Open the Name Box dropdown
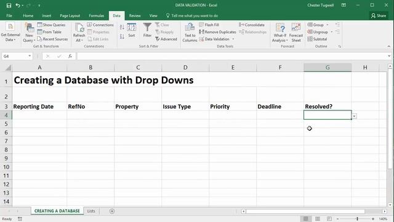Screen dimensions: 394x222 coord(30,56)
